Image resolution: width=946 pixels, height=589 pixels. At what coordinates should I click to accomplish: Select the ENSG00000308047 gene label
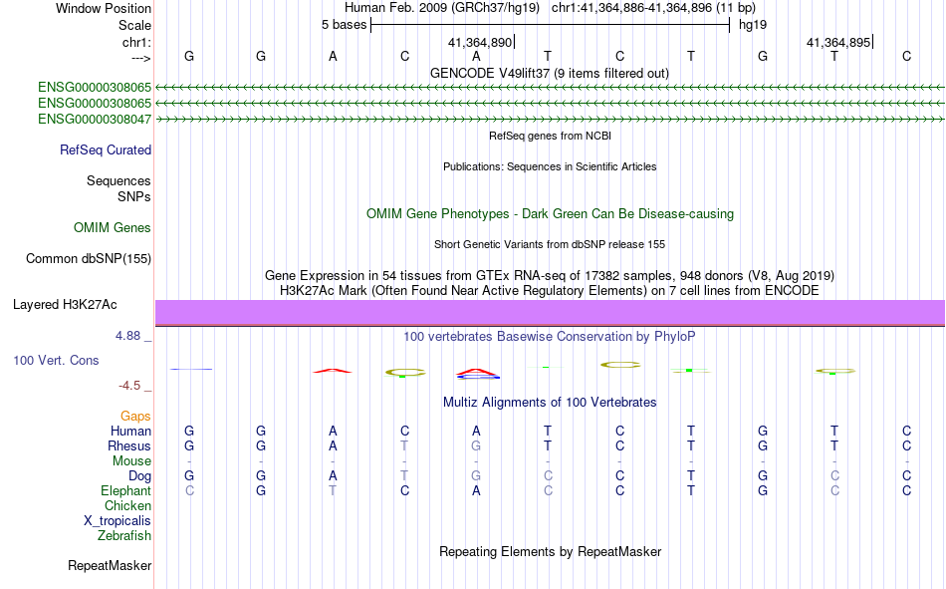(x=95, y=119)
